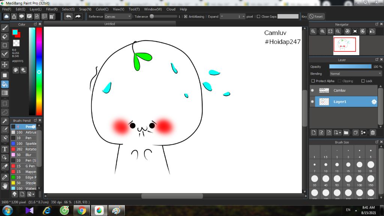This screenshot has height=216, width=384.
Task: Toggle the AntiAliasing checkbox
Action: coord(186,16)
